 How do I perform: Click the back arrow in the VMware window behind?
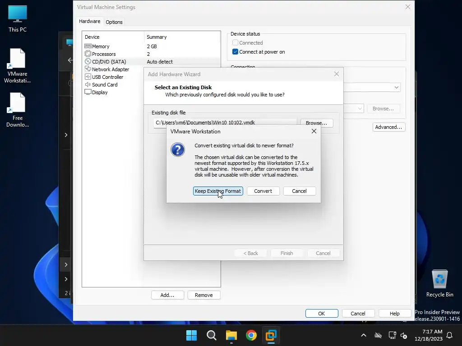pos(70,60)
